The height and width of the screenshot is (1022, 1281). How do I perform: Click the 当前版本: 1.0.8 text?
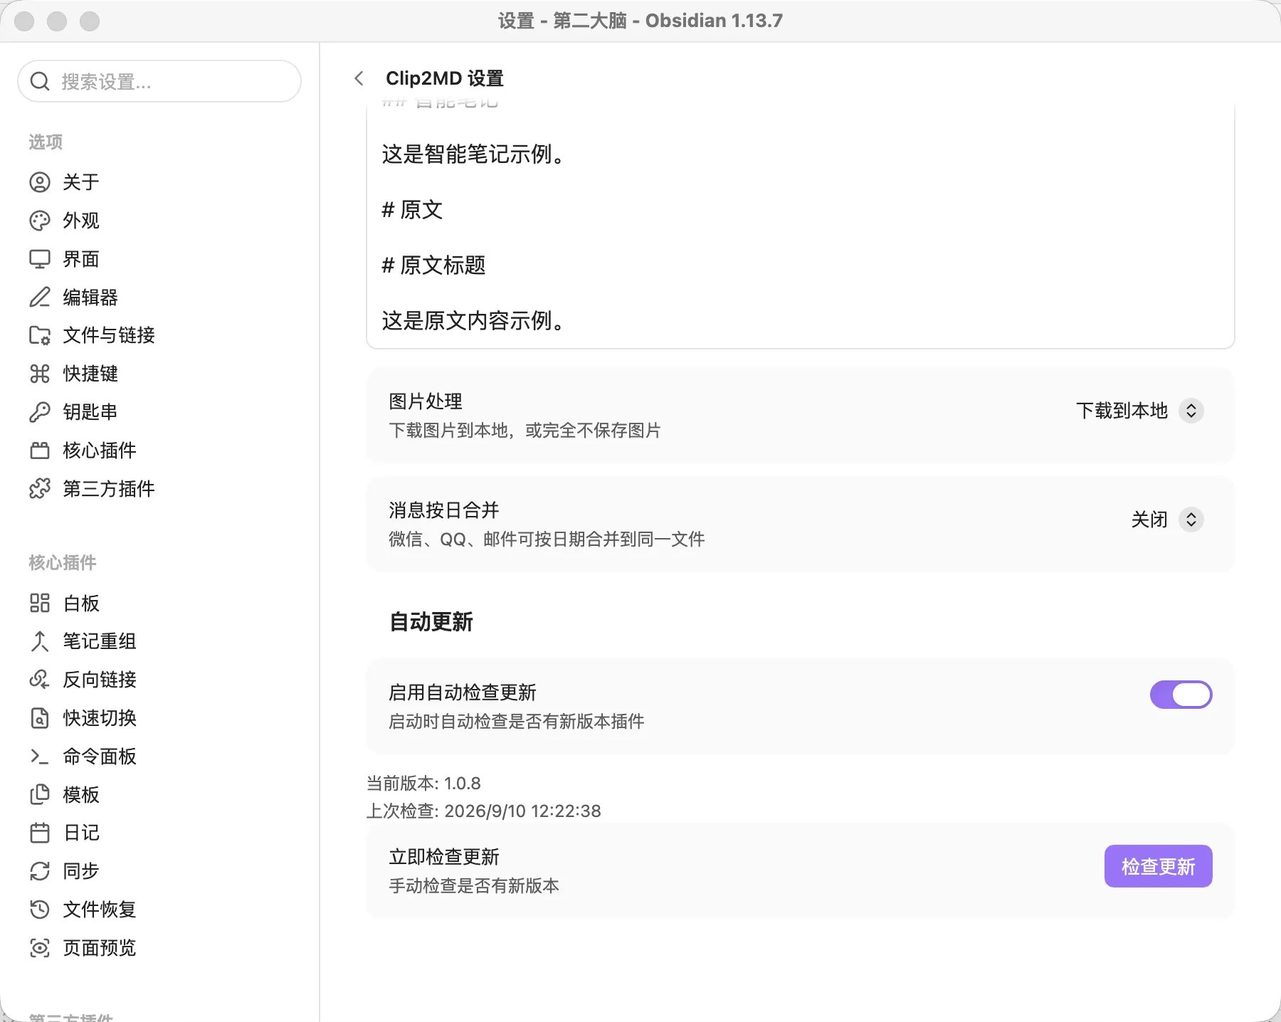[x=423, y=784]
